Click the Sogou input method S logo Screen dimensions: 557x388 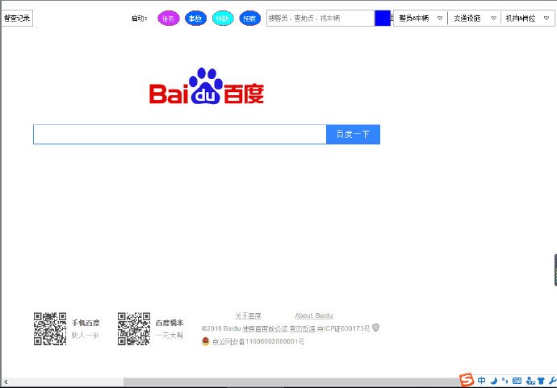467,380
